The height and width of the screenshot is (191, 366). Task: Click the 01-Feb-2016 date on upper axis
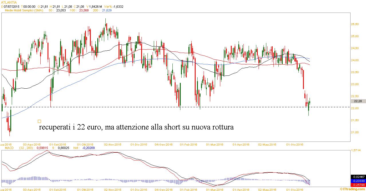point(188,145)
